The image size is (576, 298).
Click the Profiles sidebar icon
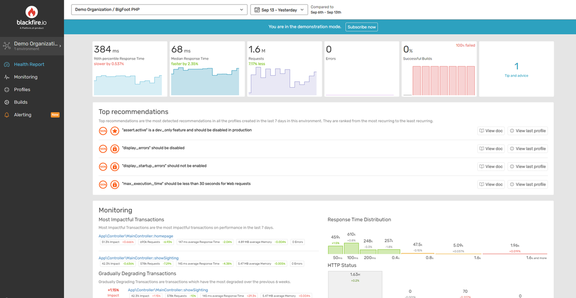click(7, 90)
